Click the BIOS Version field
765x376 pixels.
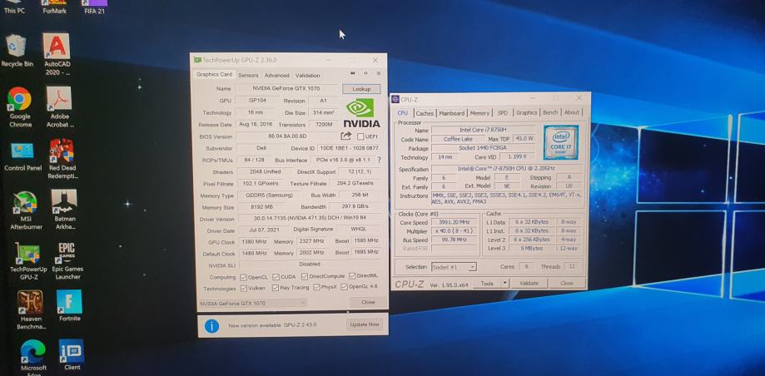(x=287, y=136)
